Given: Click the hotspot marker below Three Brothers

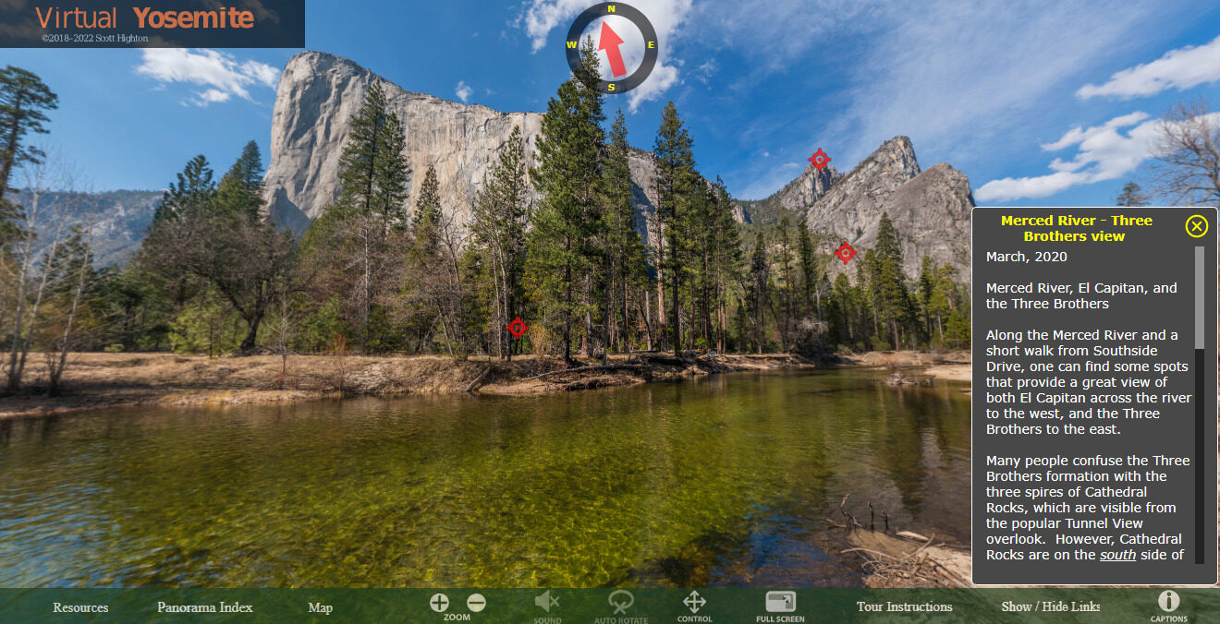Looking at the screenshot, I should pos(845,252).
